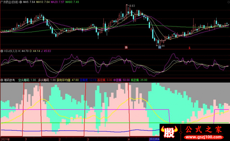Image resolution: width=230 pixels, height=141 pixels.
Task: Expand the KDJ(9,3,3) indicator dropdown
Action: (x=2, y=51)
